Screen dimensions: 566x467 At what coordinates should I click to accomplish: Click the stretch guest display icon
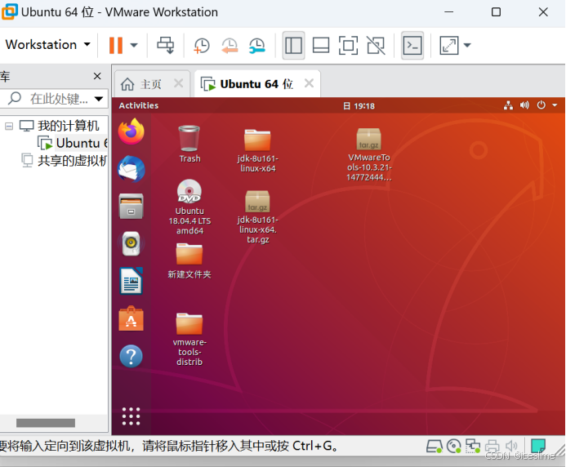point(448,46)
